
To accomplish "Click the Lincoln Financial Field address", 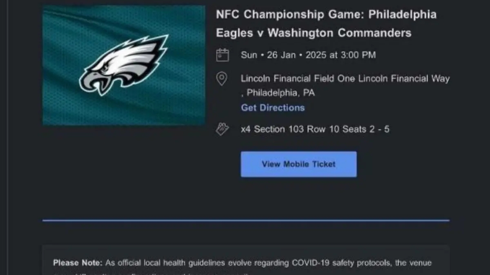I will point(345,78).
